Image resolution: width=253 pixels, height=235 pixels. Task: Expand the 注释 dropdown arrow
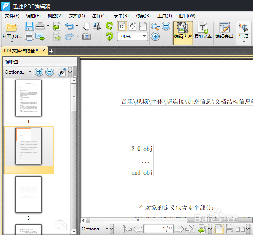[x=244, y=42]
